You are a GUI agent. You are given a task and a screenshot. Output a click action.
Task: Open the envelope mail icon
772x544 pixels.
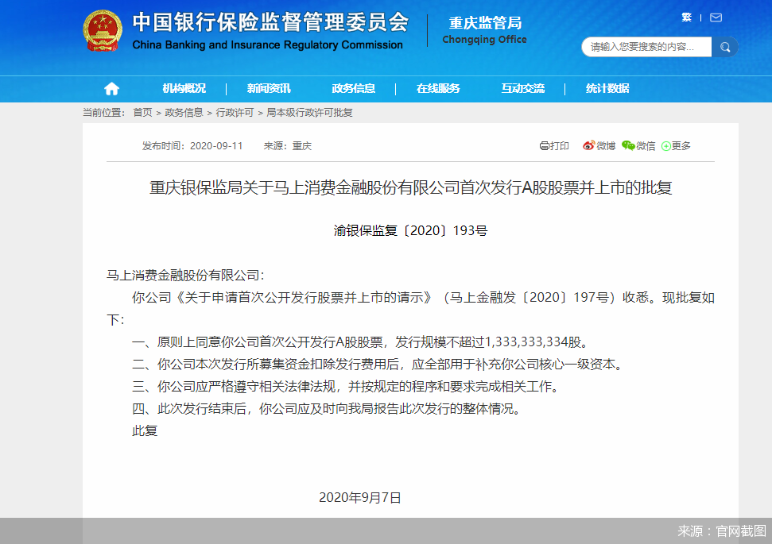click(x=716, y=17)
